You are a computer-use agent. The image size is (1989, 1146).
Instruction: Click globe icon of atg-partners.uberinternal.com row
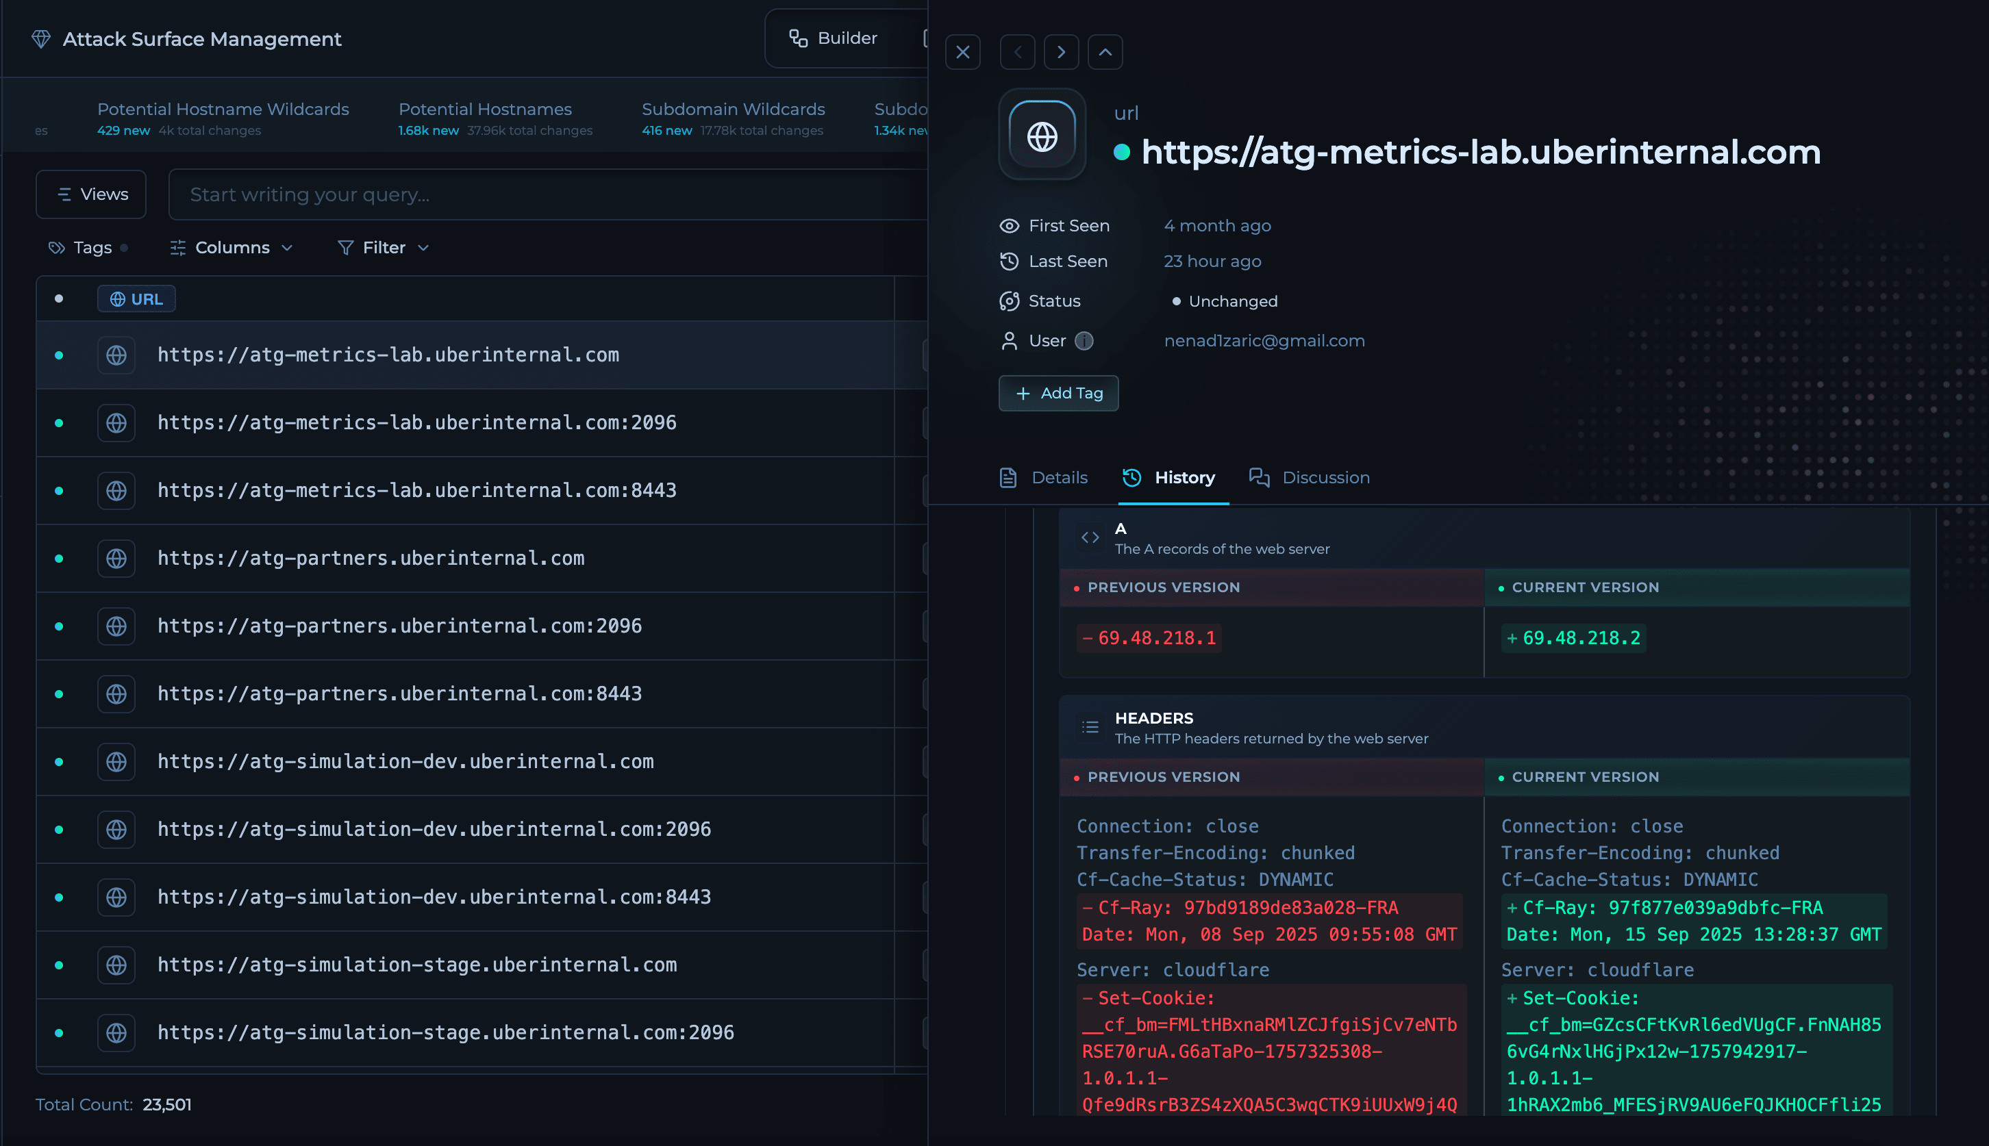[116, 558]
